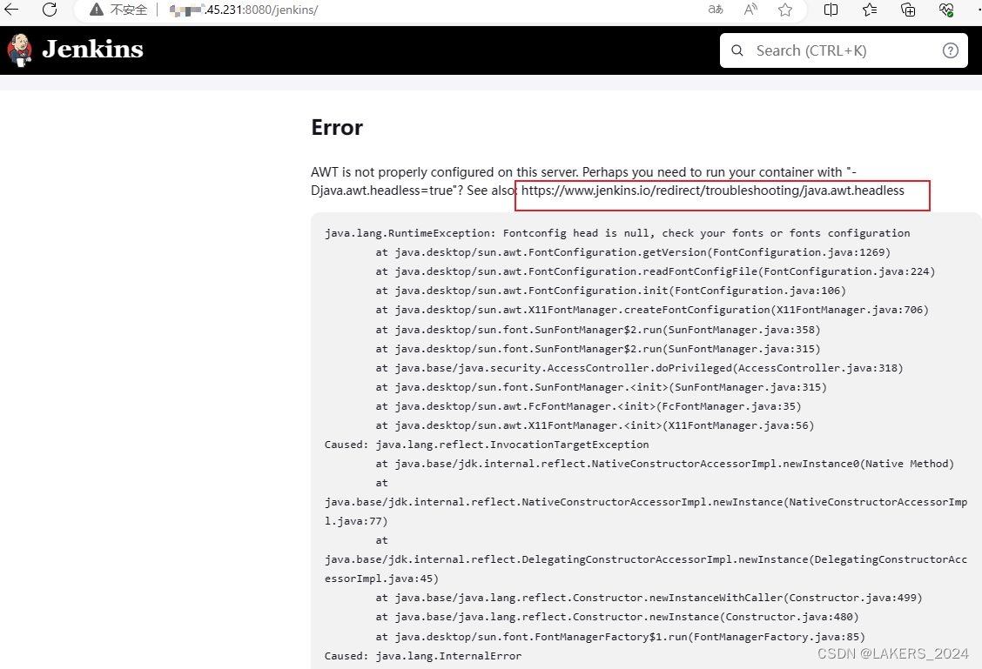Open search help question mark icon
Image resolution: width=982 pixels, height=669 pixels.
(951, 50)
